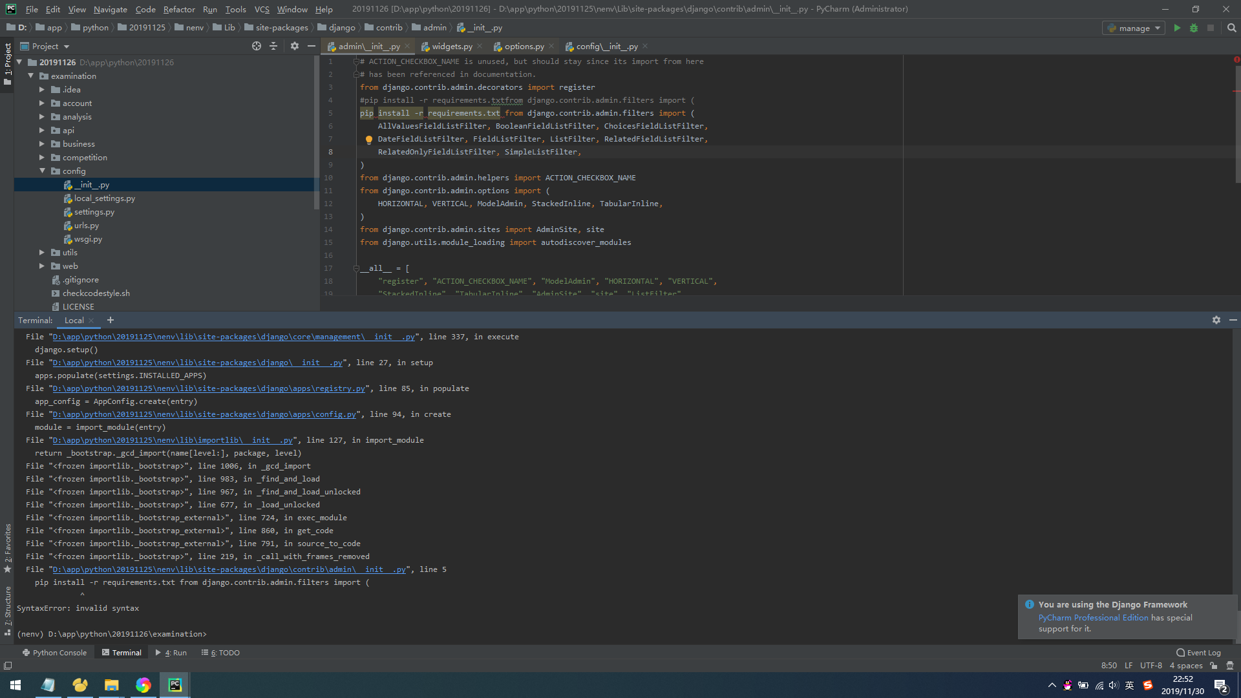This screenshot has width=1241, height=698.
Task: Open the Event Log
Action: (x=1198, y=652)
